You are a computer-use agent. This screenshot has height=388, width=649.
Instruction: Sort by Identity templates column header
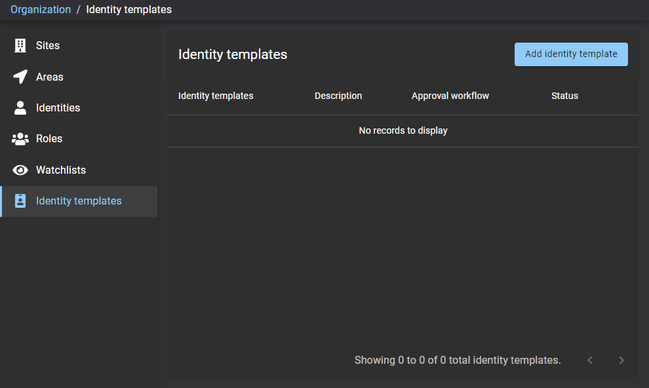216,96
